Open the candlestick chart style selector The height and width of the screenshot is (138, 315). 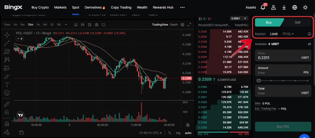(83, 25)
